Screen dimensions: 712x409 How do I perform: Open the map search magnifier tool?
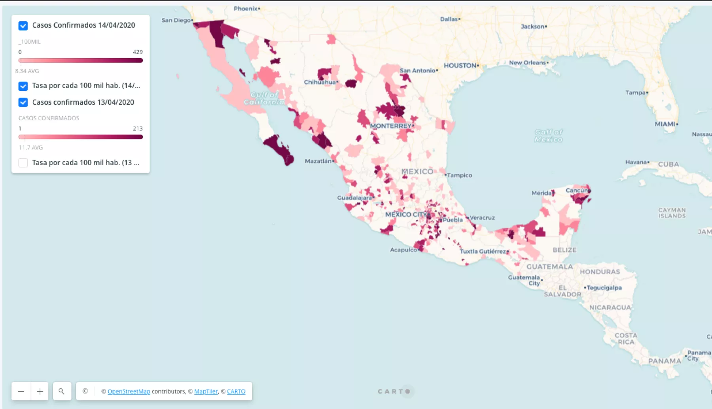point(62,391)
